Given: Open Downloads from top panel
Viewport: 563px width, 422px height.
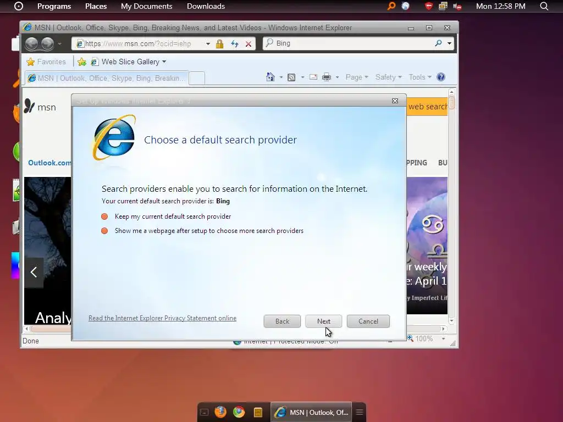Looking at the screenshot, I should 206,6.
